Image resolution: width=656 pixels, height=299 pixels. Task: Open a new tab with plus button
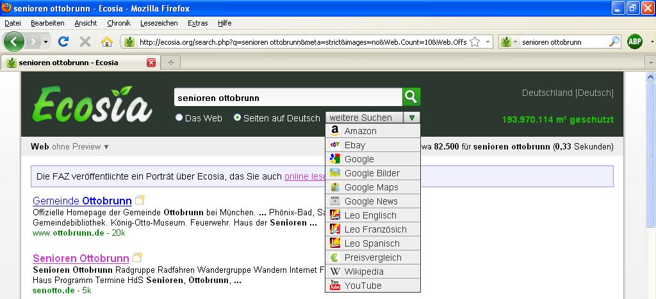(x=170, y=63)
